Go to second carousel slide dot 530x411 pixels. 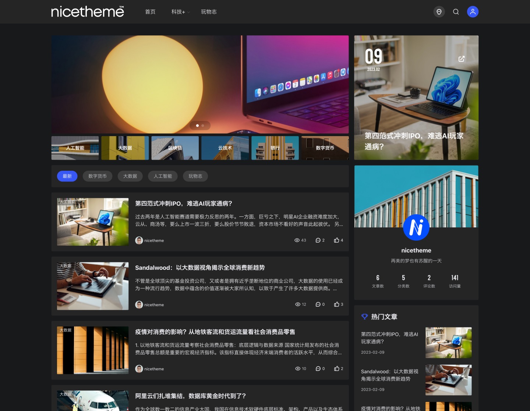(203, 125)
